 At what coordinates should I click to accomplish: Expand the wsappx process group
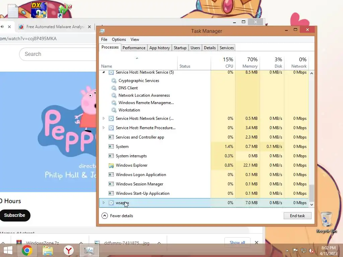click(x=104, y=202)
